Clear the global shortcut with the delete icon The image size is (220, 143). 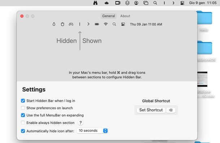point(171,110)
